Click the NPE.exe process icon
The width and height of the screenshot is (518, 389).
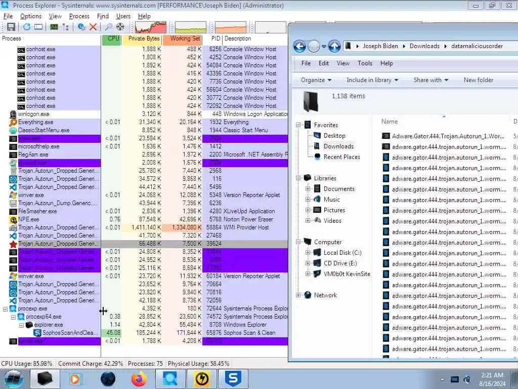pyautogui.click(x=13, y=220)
